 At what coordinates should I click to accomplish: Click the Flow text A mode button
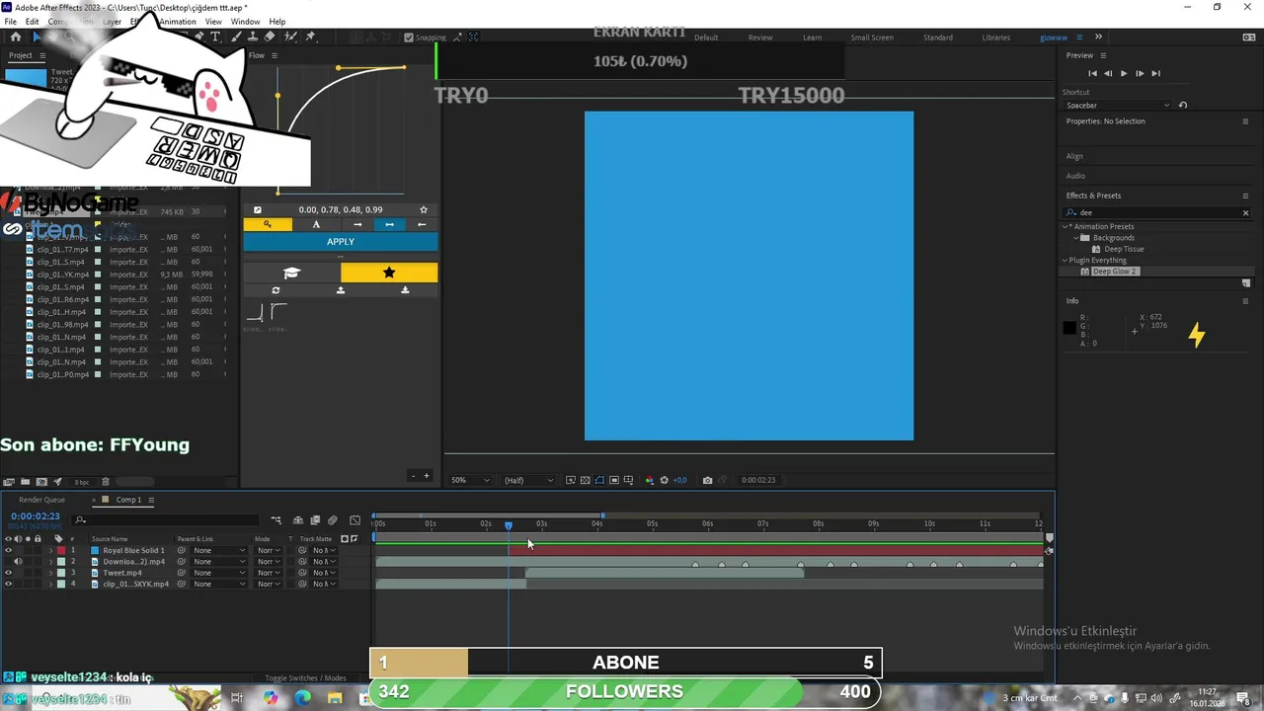pyautogui.click(x=316, y=224)
